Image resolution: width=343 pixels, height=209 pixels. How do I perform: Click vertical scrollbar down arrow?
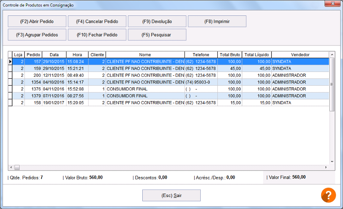pyautogui.click(x=332, y=162)
